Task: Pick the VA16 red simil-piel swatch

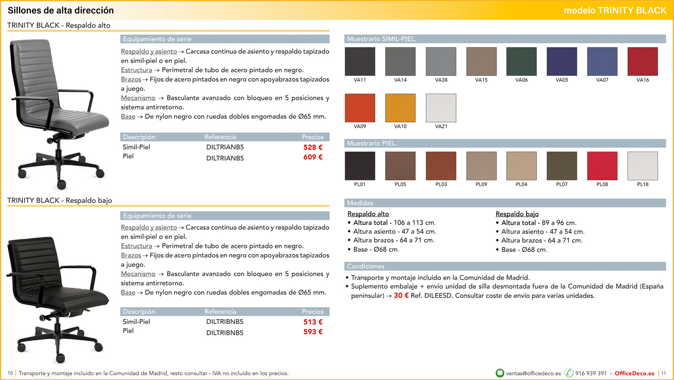Action: click(643, 62)
